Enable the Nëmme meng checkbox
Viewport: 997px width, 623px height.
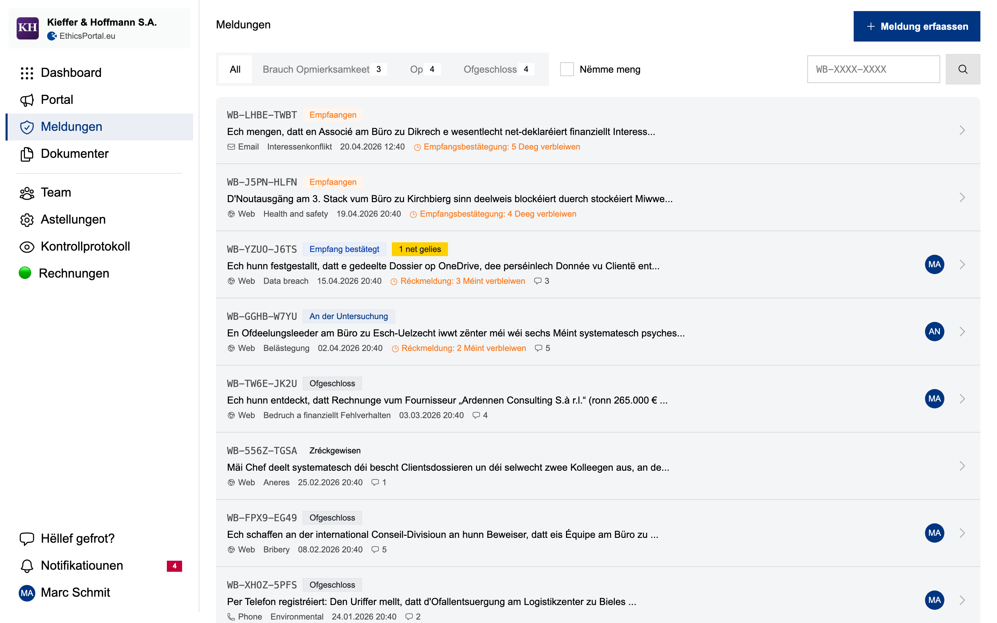[x=567, y=69]
